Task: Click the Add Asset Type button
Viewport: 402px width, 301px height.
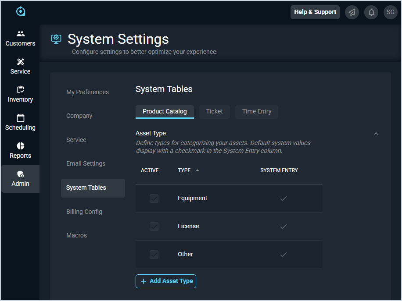Action: point(166,281)
